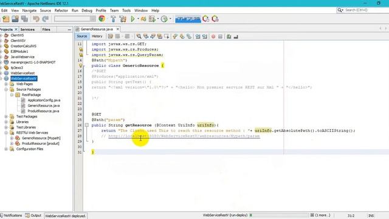389x219 pixels.
Task: Click Find Previous Occurrence editor icon
Action: (146, 36)
